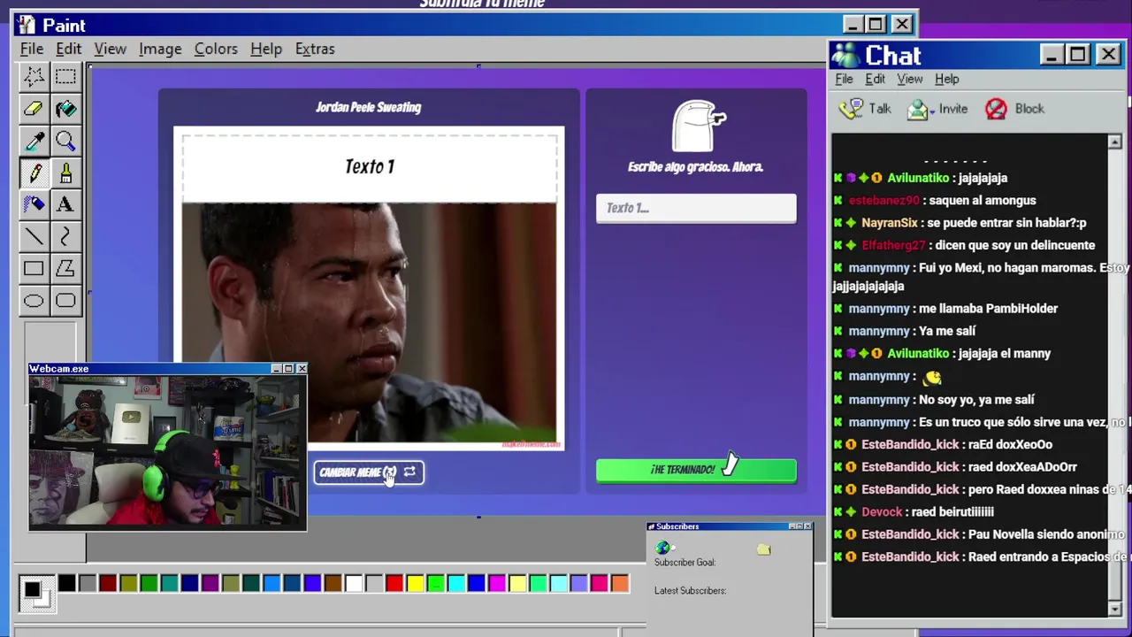Open the Help menu in Chat window

946,79
